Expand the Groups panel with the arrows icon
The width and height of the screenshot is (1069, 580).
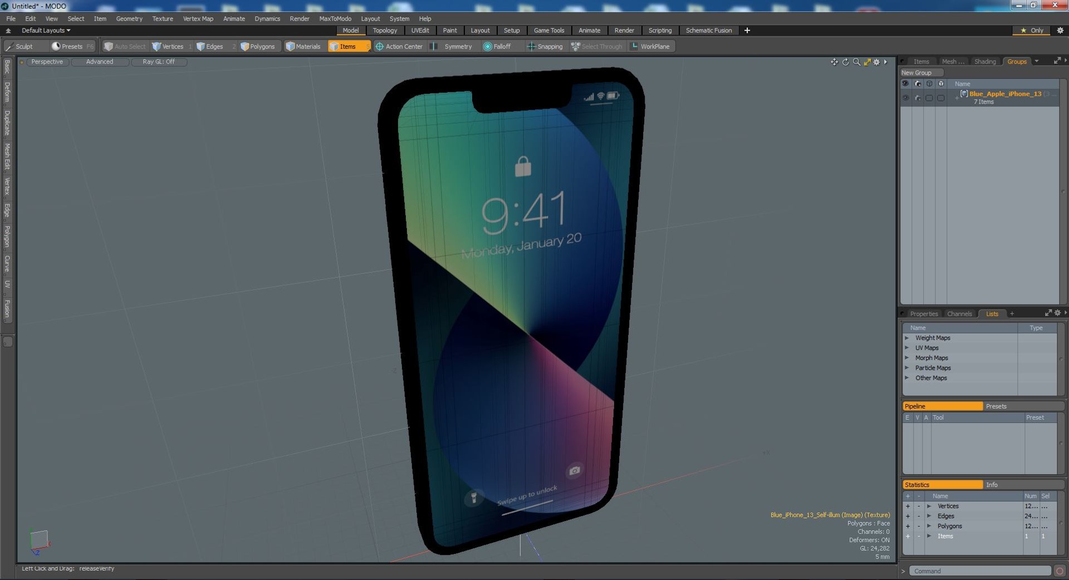(x=1057, y=61)
